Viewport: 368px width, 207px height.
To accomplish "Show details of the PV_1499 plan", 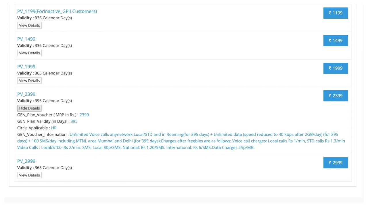I will point(29,53).
